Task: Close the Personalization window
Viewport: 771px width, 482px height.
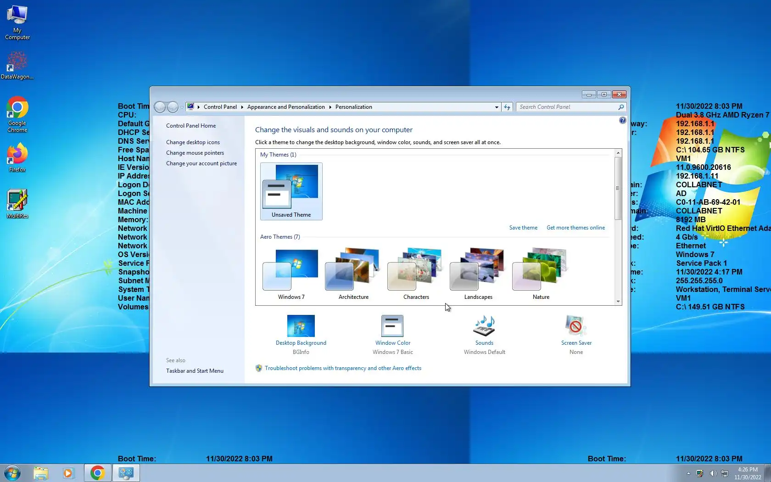Action: (x=619, y=95)
